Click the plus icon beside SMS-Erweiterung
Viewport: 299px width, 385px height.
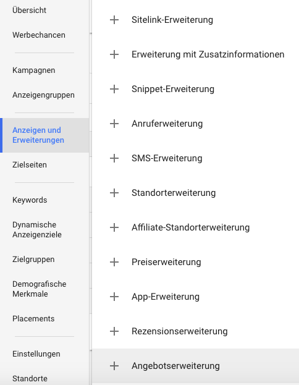pos(114,158)
